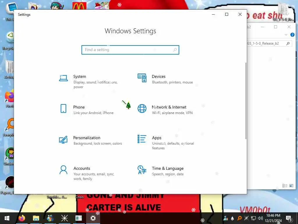The height and width of the screenshot is (224, 298).
Task: Click the Network & Internet heading
Action: (169, 107)
